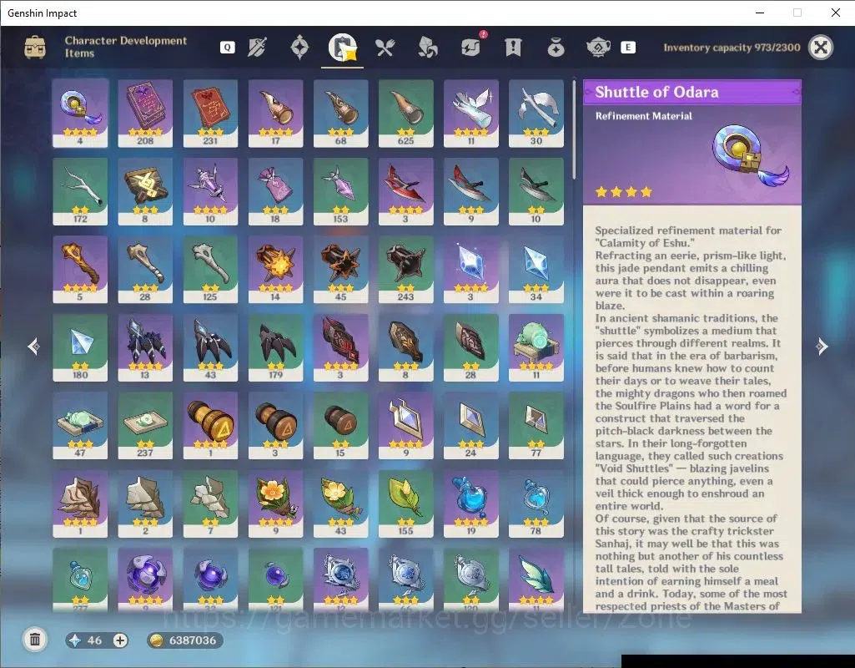Open the Food inventory tab

coord(385,48)
